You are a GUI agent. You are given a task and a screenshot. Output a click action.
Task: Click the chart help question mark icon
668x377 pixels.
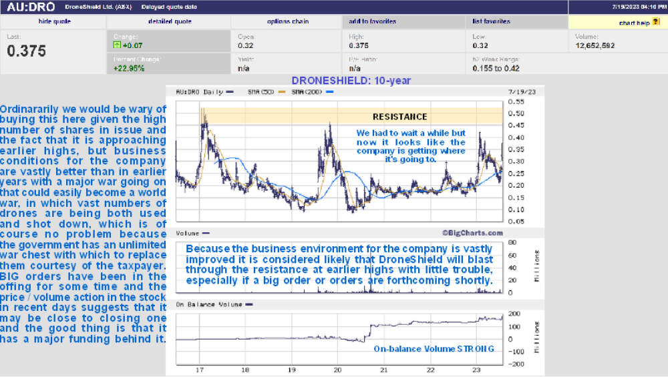click(x=656, y=22)
